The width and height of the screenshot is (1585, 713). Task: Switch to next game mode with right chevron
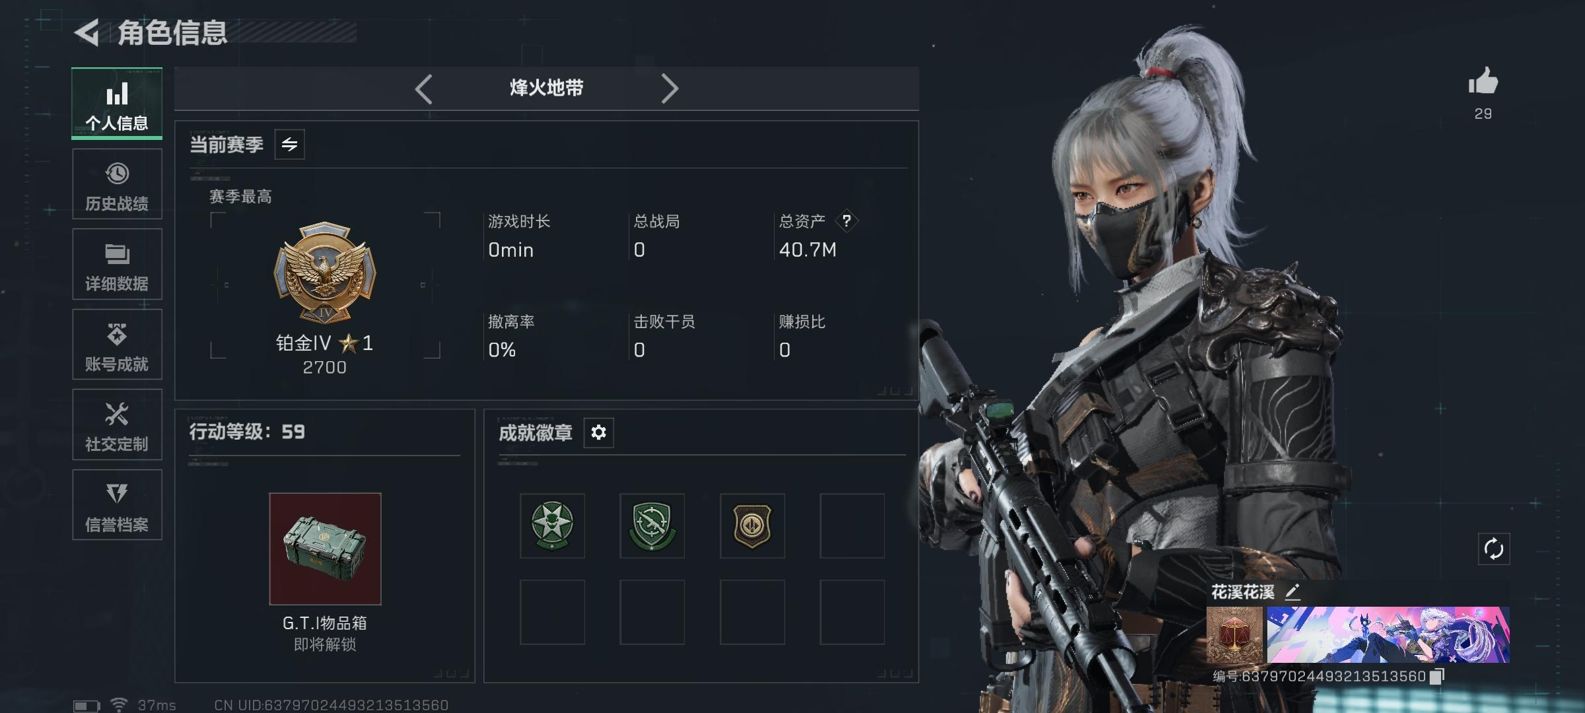click(670, 88)
